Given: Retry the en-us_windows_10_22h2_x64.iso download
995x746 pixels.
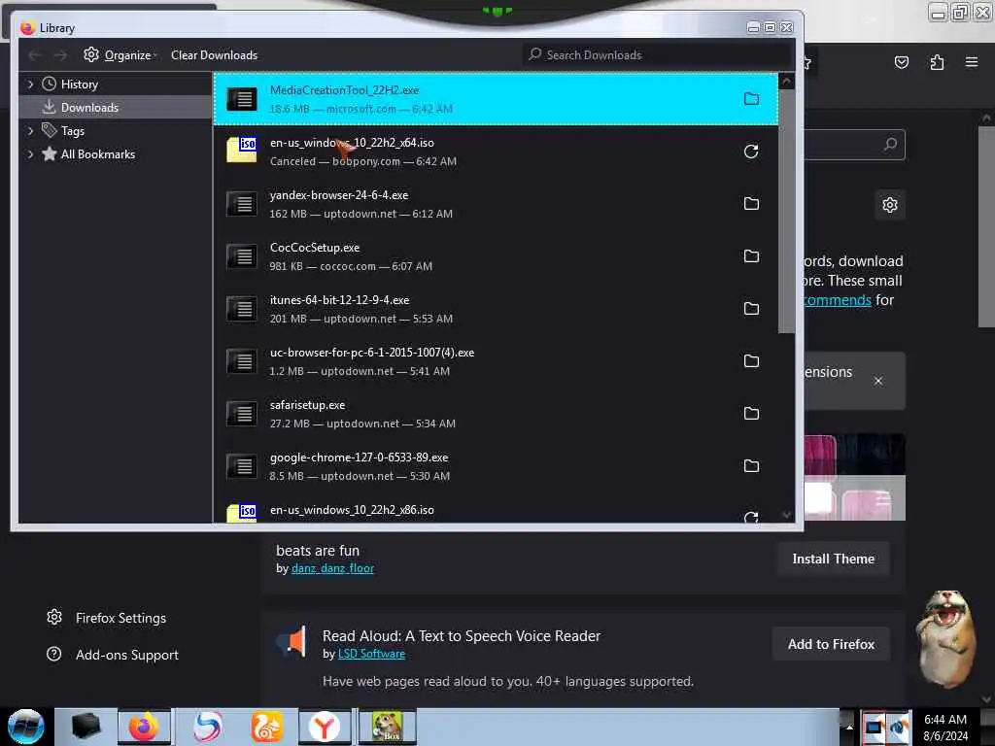Looking at the screenshot, I should coord(751,152).
